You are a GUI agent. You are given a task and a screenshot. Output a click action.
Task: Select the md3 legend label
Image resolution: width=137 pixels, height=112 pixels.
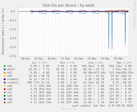click(10, 76)
